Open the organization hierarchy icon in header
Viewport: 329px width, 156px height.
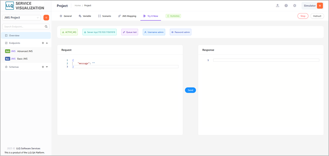click(278, 6)
